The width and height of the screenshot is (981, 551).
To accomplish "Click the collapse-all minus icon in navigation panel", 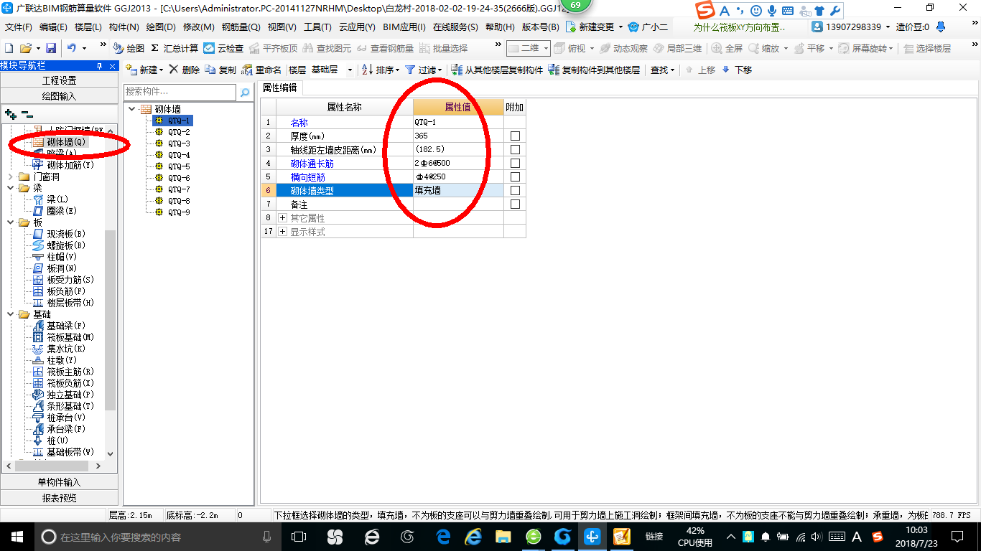I will click(x=27, y=114).
